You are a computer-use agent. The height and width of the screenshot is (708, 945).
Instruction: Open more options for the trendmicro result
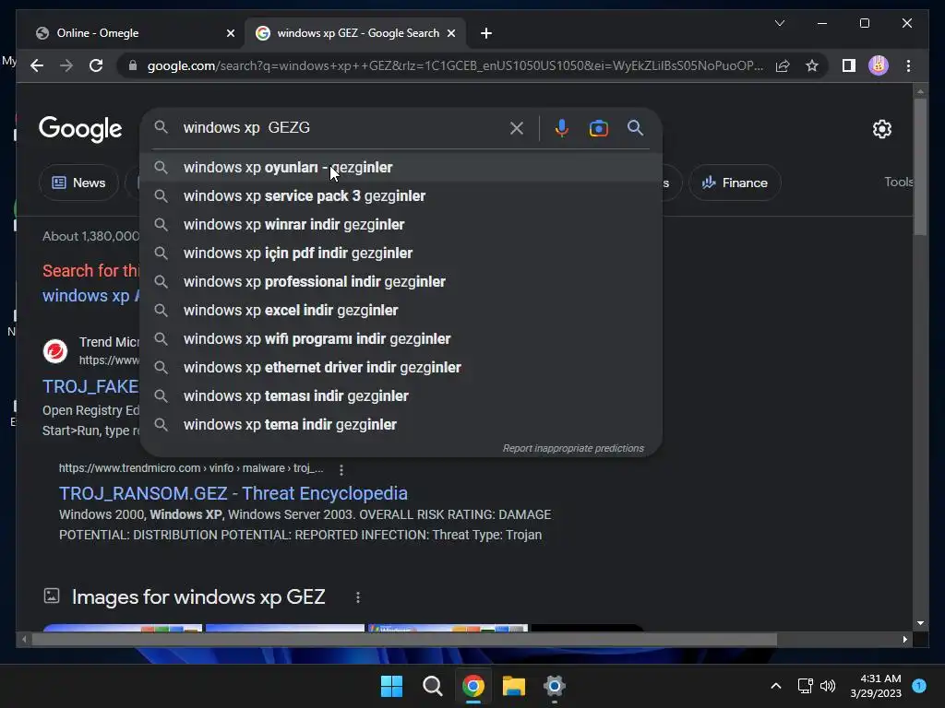coord(341,469)
